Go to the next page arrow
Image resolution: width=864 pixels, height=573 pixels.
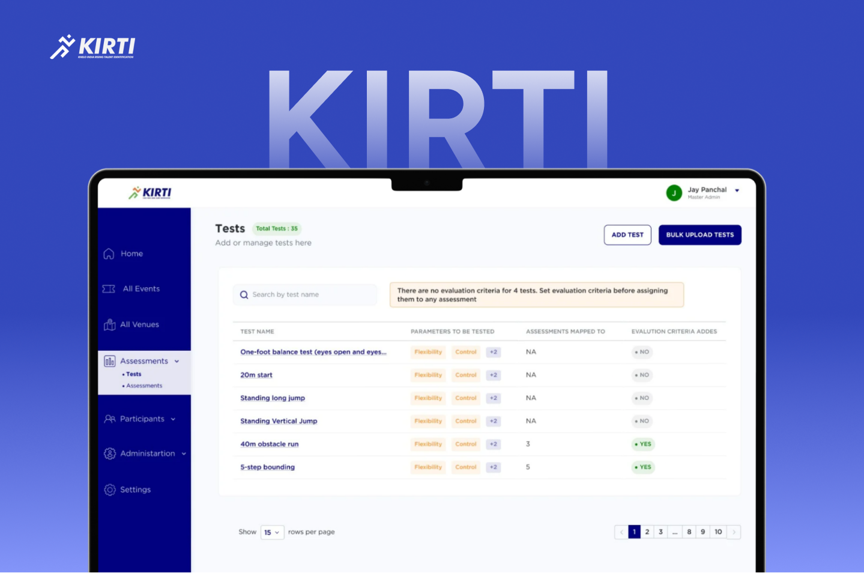tap(734, 532)
